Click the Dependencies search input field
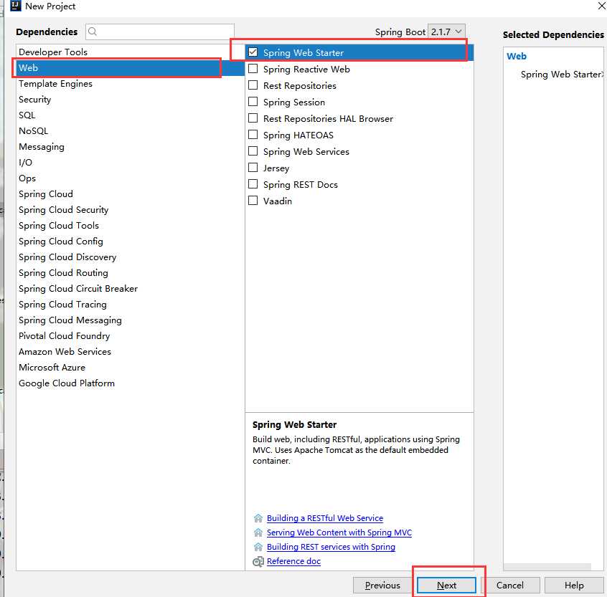Viewport: 607px width, 597px height. tap(160, 32)
